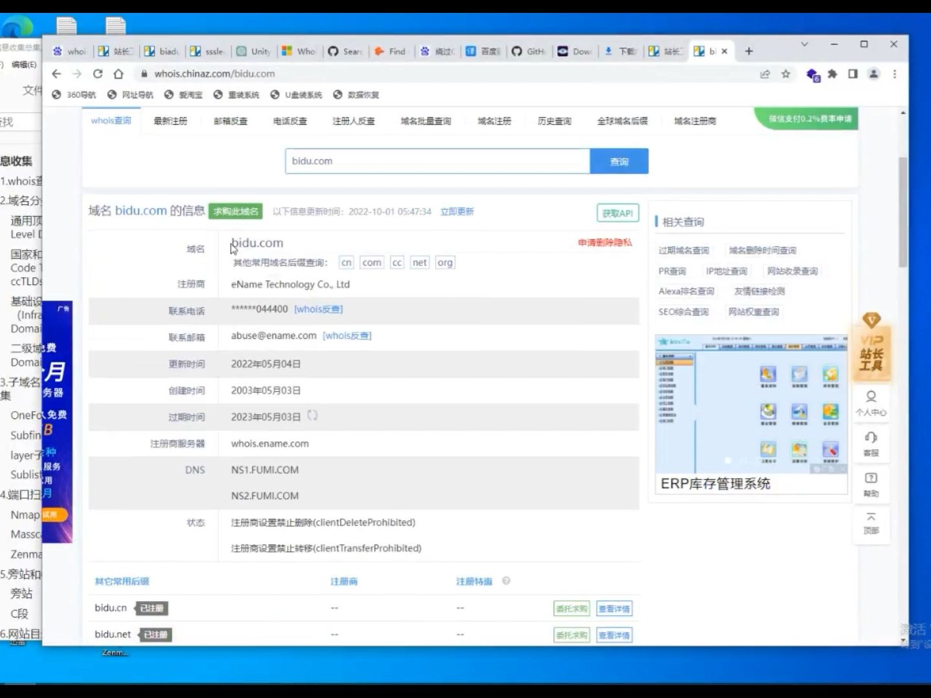This screenshot has height=698, width=931.
Task: Open the ERP库存管理系统 ad thumbnail
Action: (x=751, y=414)
